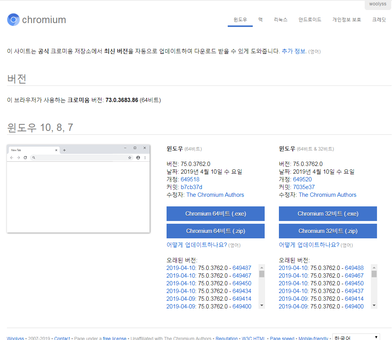Viewport: 392px width, 340px height.
Task: Open commit b7cb37d link
Action: coord(191,187)
